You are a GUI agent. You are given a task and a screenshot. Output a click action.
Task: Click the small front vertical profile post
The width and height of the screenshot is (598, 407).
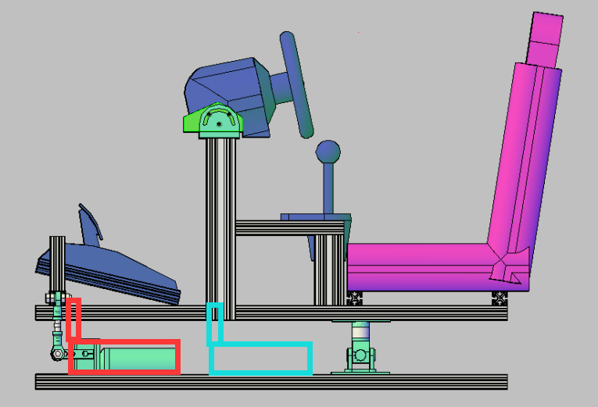[57, 264]
